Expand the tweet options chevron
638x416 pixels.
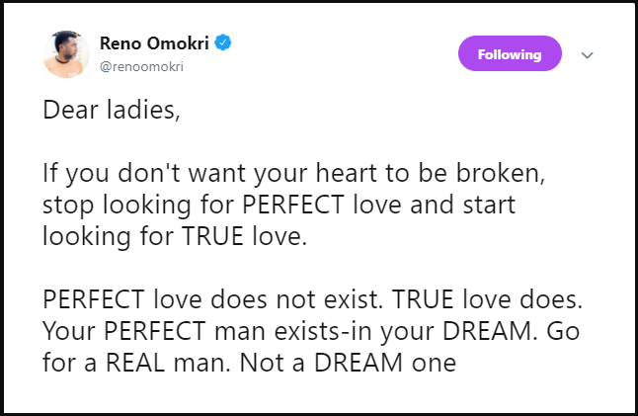point(587,55)
